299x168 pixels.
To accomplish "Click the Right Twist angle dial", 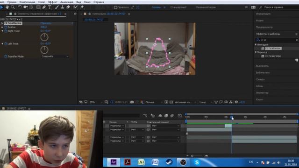I will [x=44, y=37].
